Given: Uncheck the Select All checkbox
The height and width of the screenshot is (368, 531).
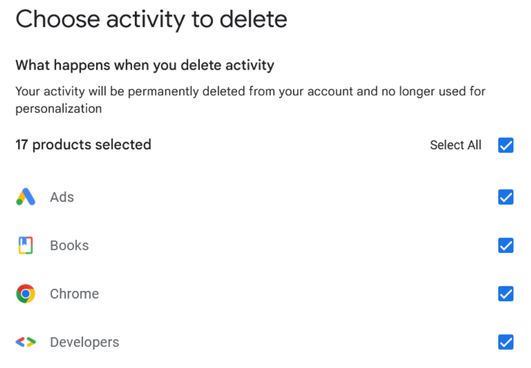Looking at the screenshot, I should [506, 145].
